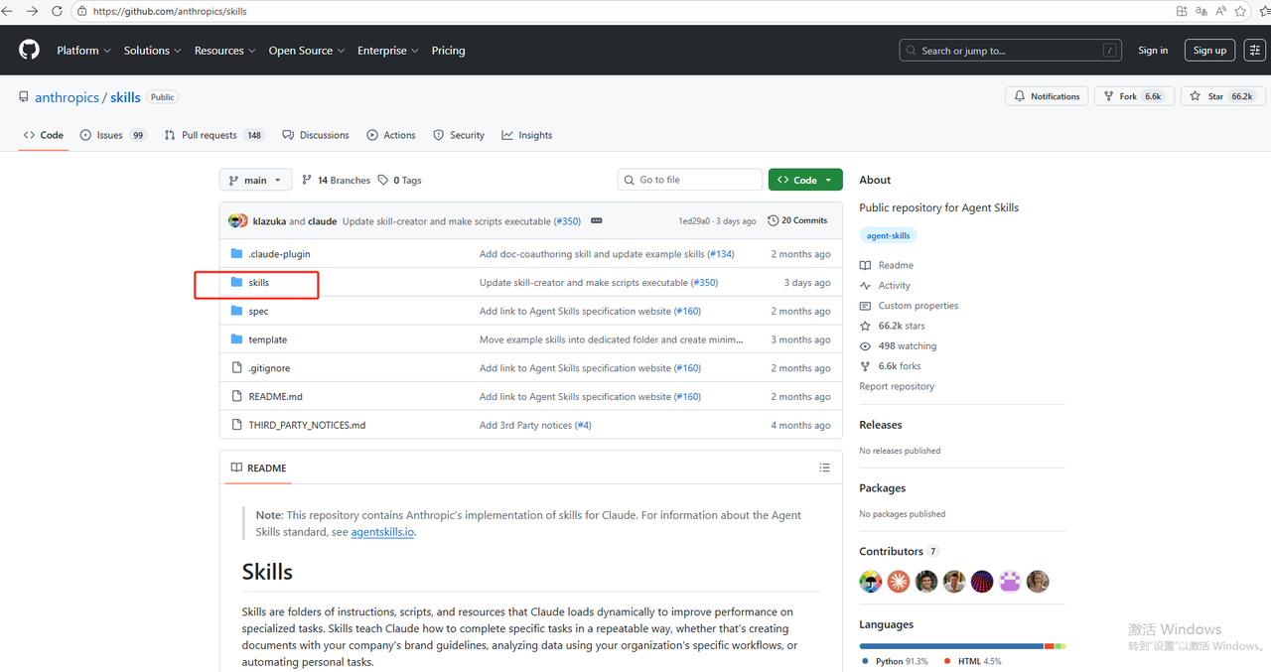Click the anthropics owner link
Image resolution: width=1271 pixels, height=672 pixels.
coord(67,97)
